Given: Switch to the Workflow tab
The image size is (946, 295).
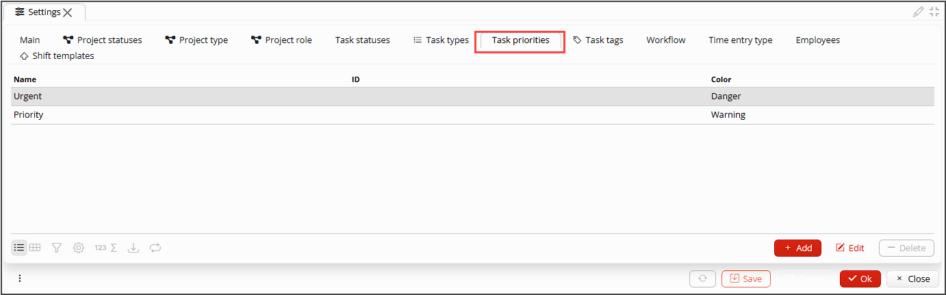Looking at the screenshot, I should pos(665,40).
